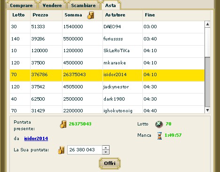Viewport: 220px width, 172px height.
Task: Click the end time 03:00
Action: tap(150, 27)
